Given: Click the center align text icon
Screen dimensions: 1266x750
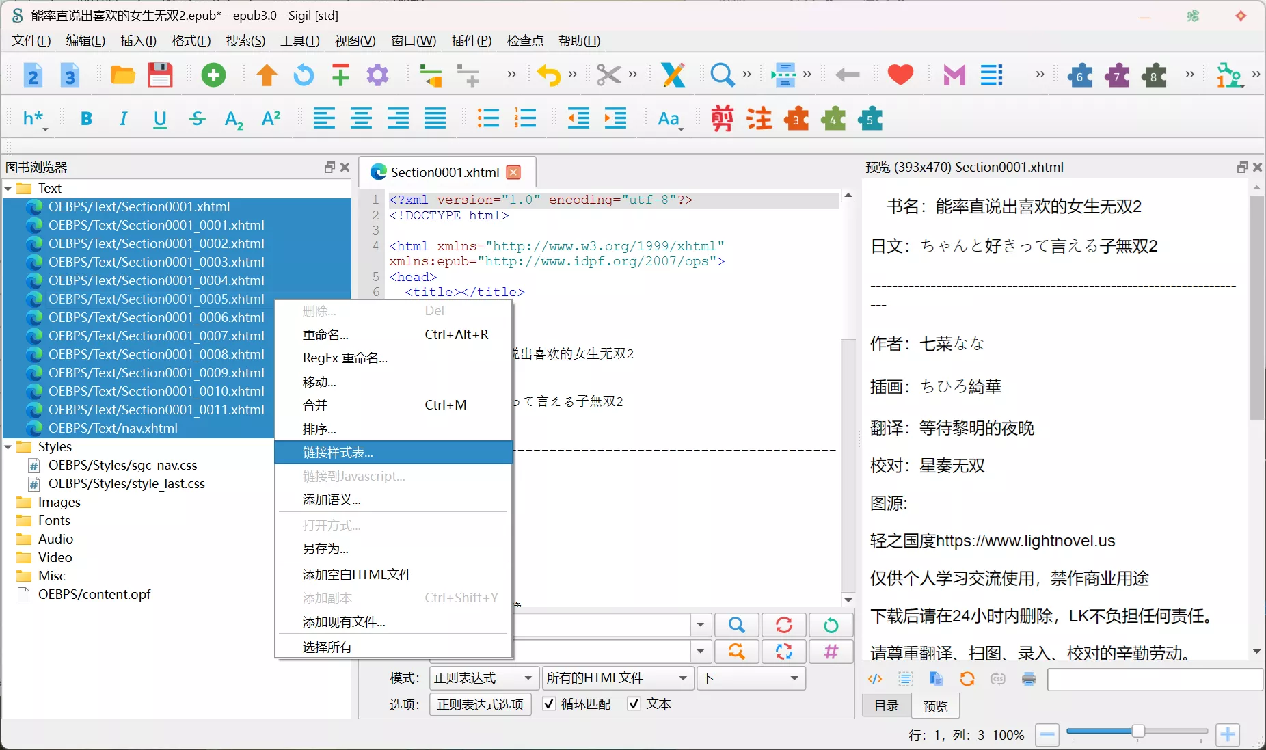Looking at the screenshot, I should [x=361, y=119].
